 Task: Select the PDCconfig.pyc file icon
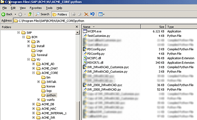tap(85, 49)
